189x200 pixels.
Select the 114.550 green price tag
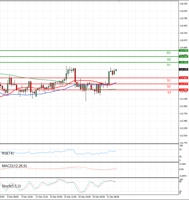tap(183, 56)
